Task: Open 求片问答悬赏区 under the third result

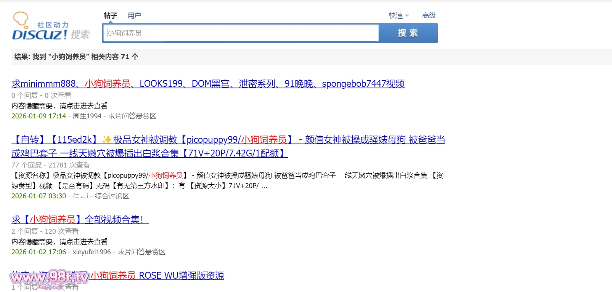Action: [141, 252]
